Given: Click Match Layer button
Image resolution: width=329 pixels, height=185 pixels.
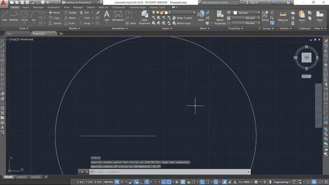Looking at the screenshot, I should pyautogui.click(x=181, y=23).
